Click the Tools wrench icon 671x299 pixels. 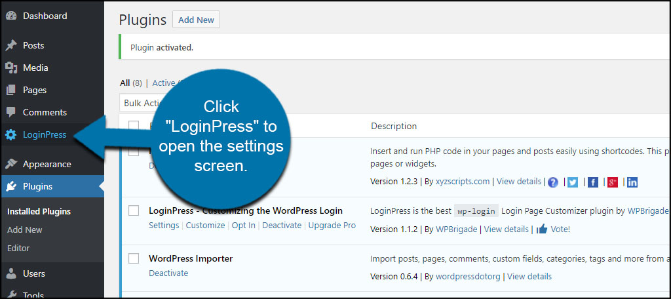point(11,294)
